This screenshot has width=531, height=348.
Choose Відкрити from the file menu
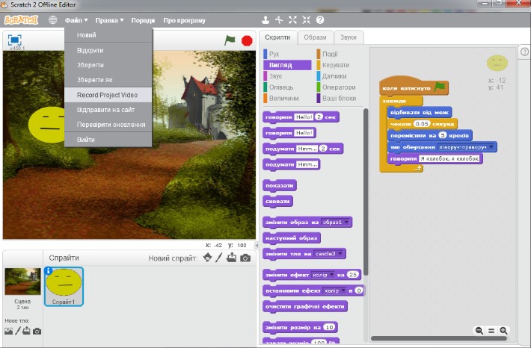tap(108, 50)
